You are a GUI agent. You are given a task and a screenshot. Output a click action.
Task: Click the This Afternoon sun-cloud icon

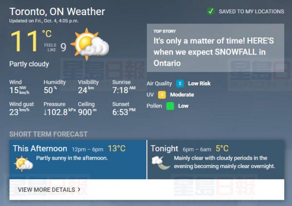[x=23, y=164]
